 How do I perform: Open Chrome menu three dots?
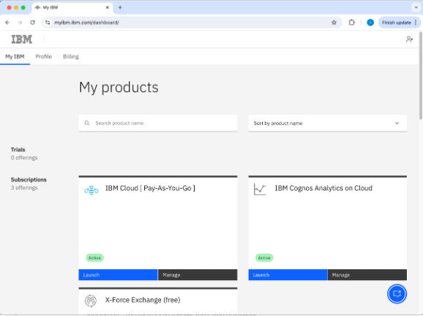pyautogui.click(x=416, y=23)
